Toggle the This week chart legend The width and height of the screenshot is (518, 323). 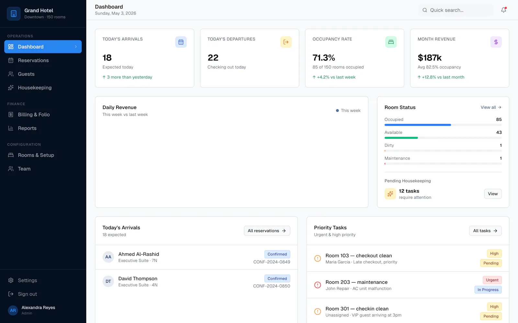coord(348,110)
